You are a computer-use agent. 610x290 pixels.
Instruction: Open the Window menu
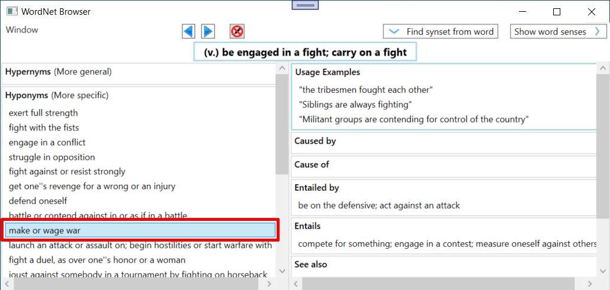pyautogui.click(x=22, y=30)
